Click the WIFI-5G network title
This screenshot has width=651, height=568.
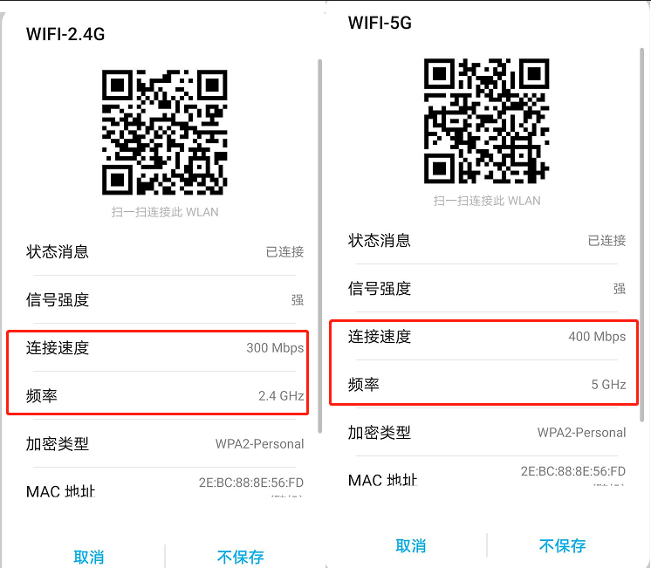[380, 23]
